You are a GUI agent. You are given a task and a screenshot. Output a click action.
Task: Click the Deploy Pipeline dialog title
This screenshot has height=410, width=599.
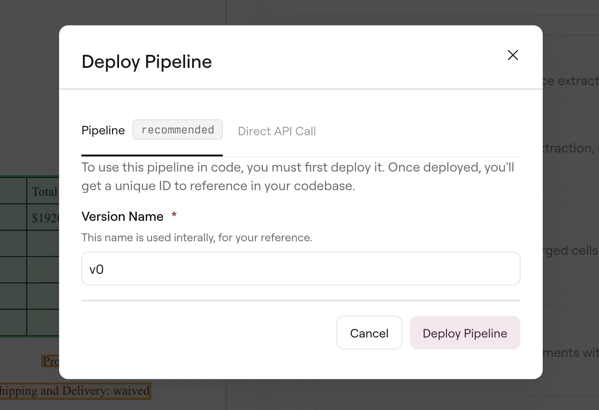click(x=146, y=61)
